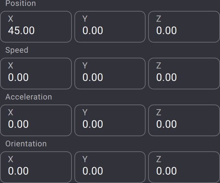This screenshot has height=183, width=220.
Task: Select the Position Y input field
Action: click(110, 27)
